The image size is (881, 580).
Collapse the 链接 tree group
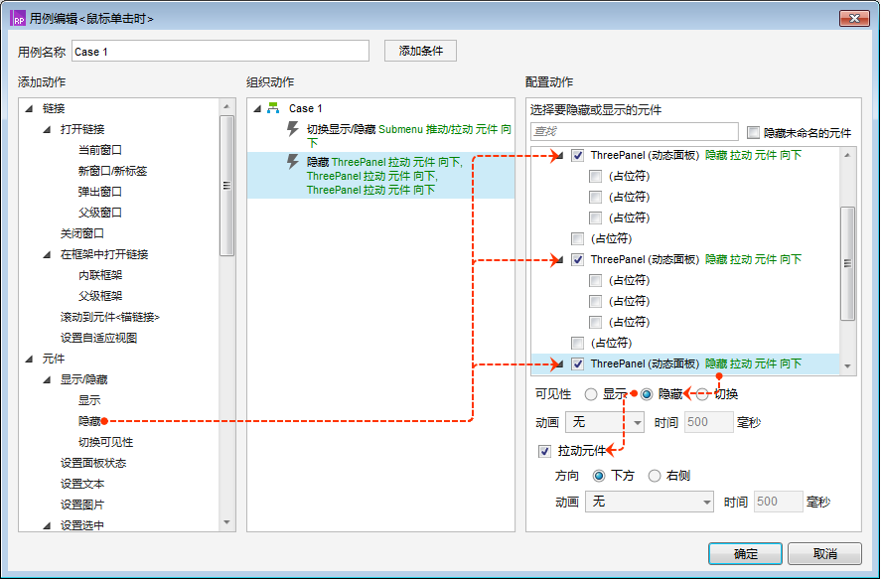tap(29, 108)
